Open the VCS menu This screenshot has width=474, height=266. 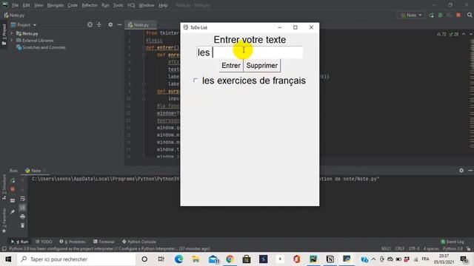131,5
